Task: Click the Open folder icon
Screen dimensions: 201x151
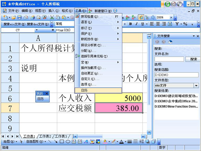Action: [14, 17]
